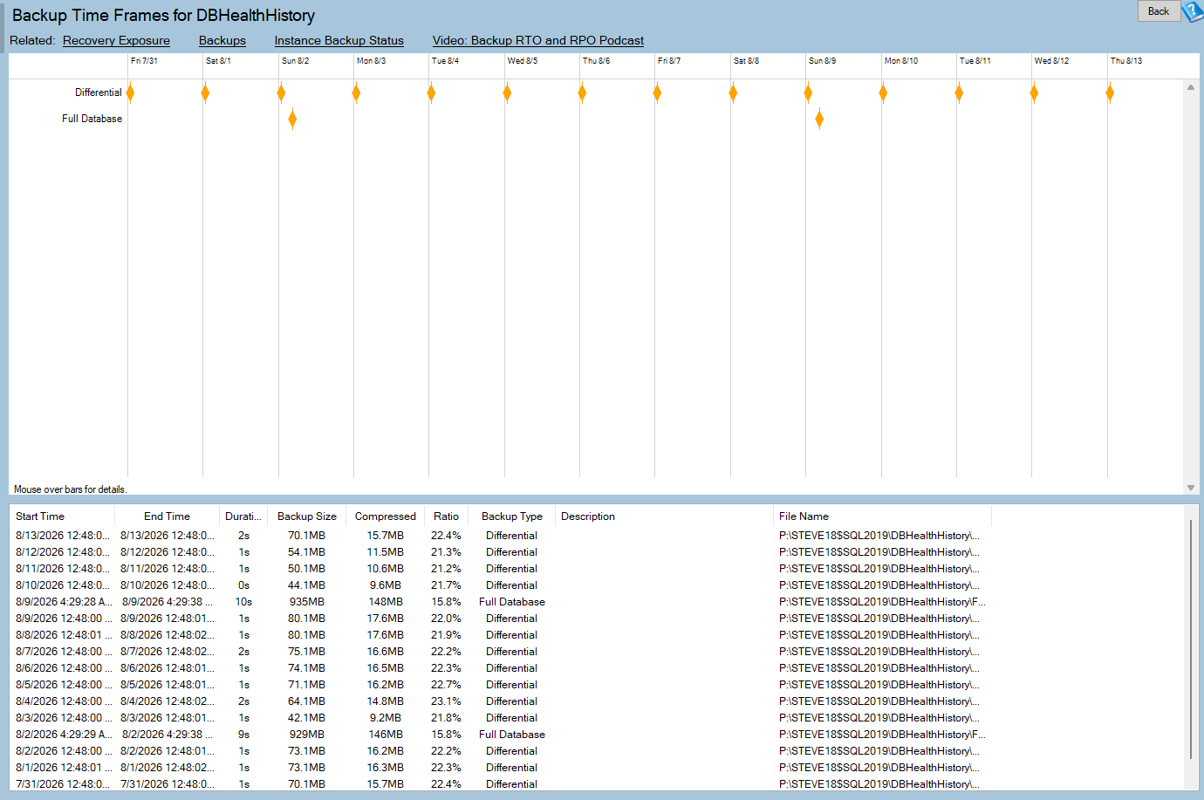The width and height of the screenshot is (1204, 800).
Task: Click the chart scrollbar down arrow
Action: (x=1191, y=488)
